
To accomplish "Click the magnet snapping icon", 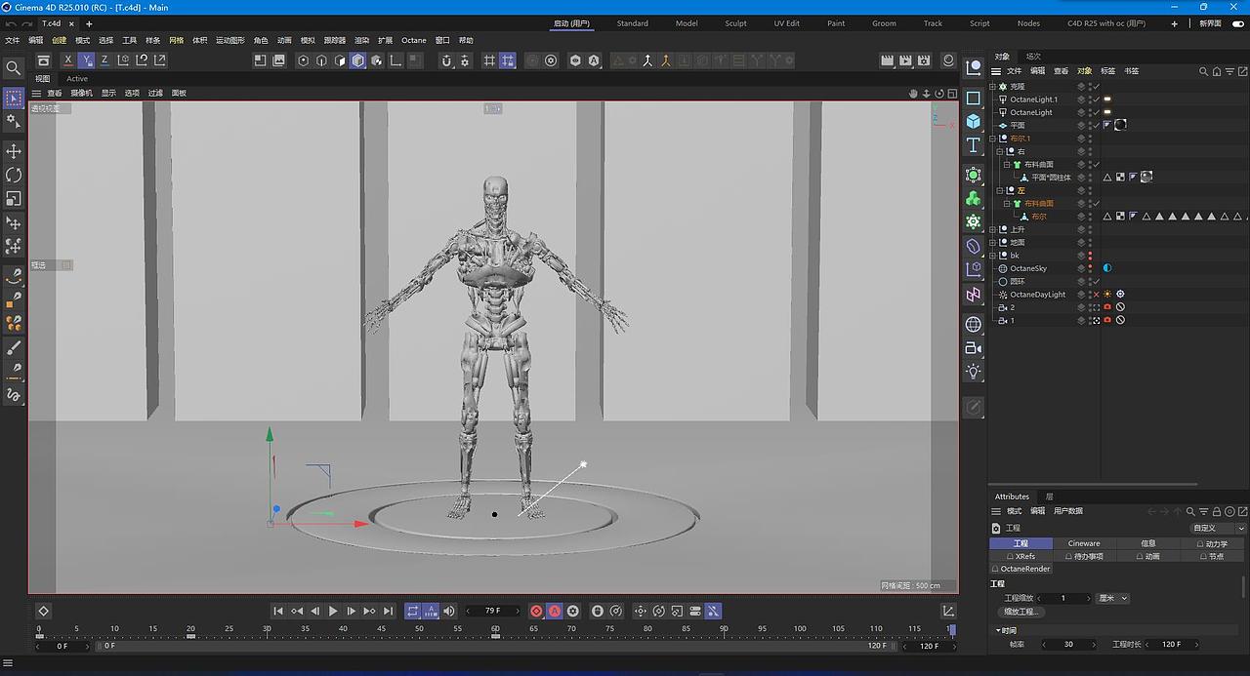I will click(448, 60).
